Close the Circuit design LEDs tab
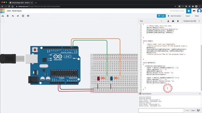This screenshot has height=113, width=202. pos(32,3)
